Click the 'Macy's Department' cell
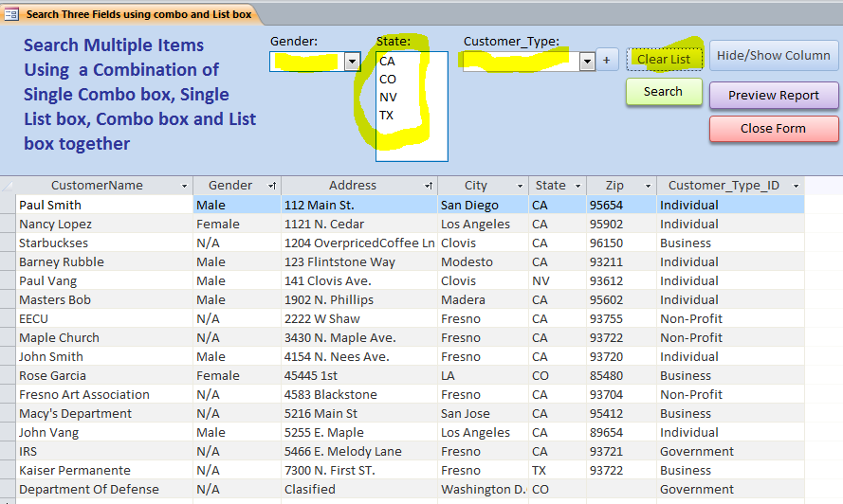Viewport: 843px width, 504px height. [104, 413]
